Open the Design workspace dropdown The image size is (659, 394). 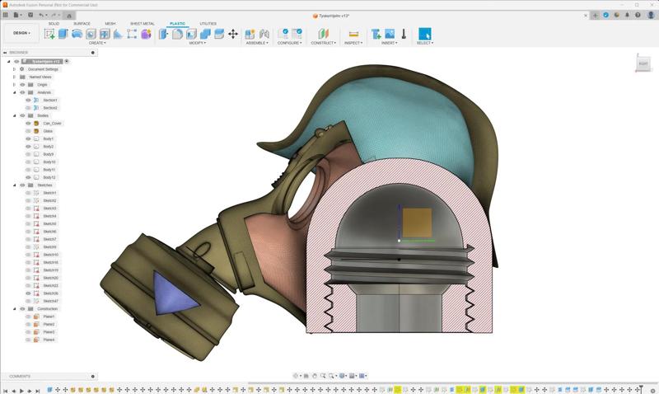coord(20,33)
